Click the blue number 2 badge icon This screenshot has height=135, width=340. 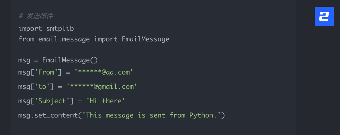point(324,16)
